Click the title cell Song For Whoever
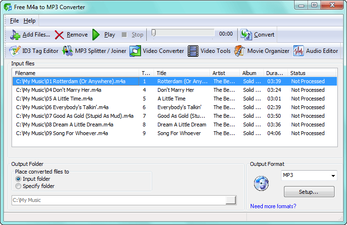 pyautogui.click(x=179, y=133)
